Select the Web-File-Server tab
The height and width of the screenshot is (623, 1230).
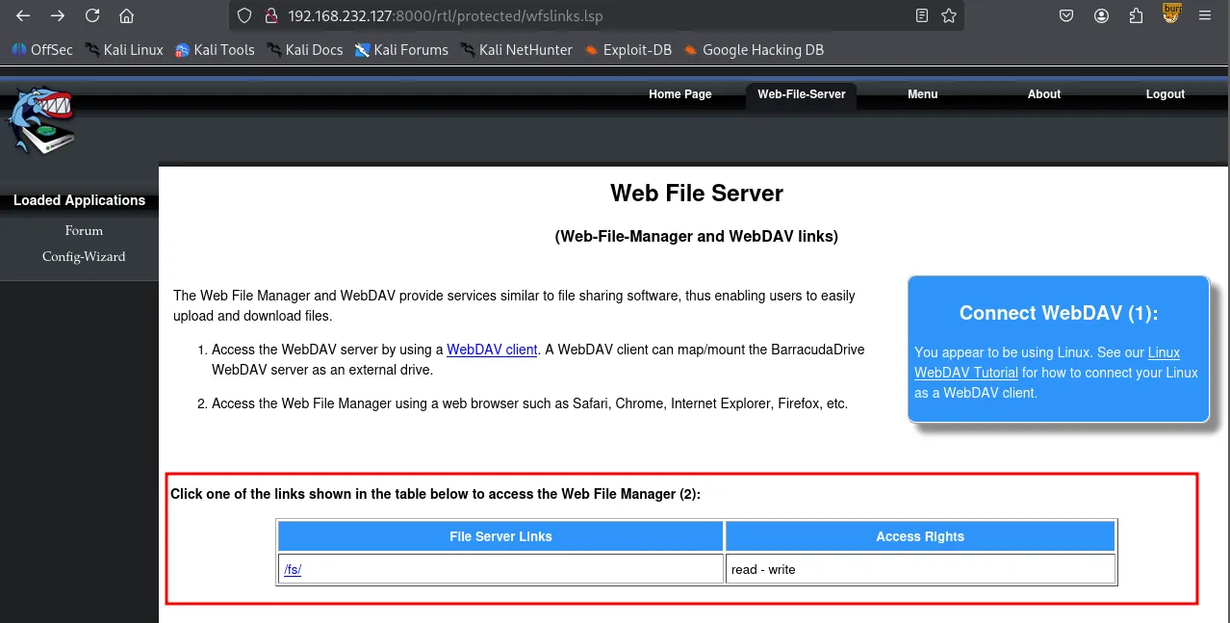pyautogui.click(x=801, y=94)
